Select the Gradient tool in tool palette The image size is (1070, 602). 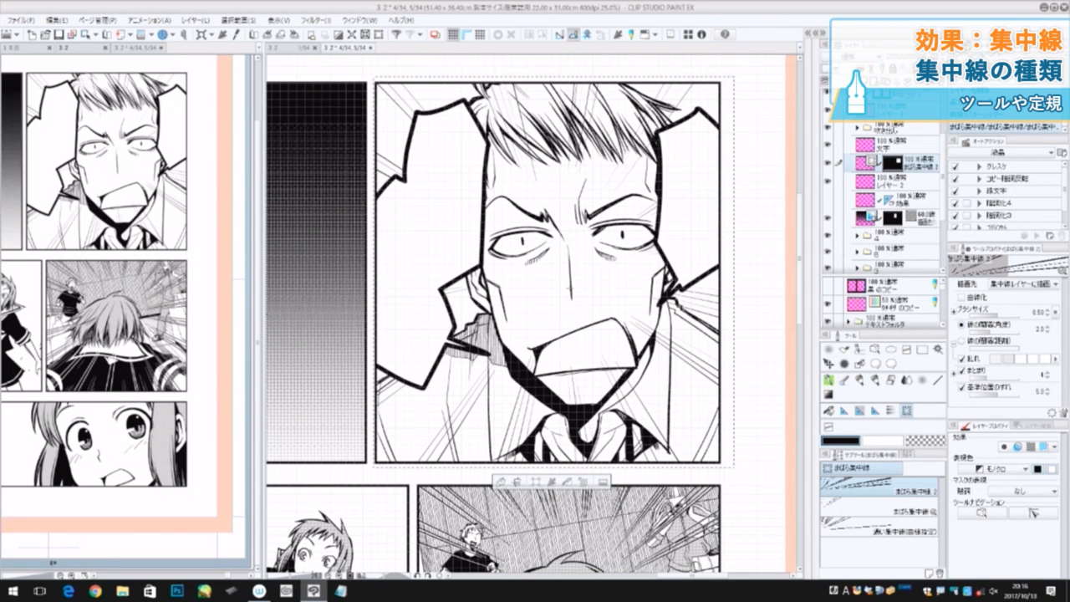pyautogui.click(x=828, y=395)
